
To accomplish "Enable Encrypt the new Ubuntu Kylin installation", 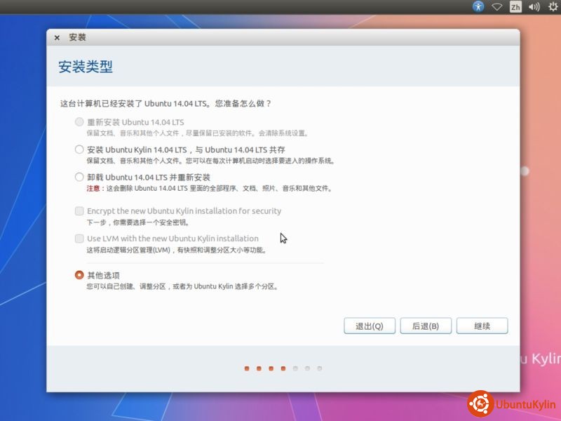I will pyautogui.click(x=79, y=211).
